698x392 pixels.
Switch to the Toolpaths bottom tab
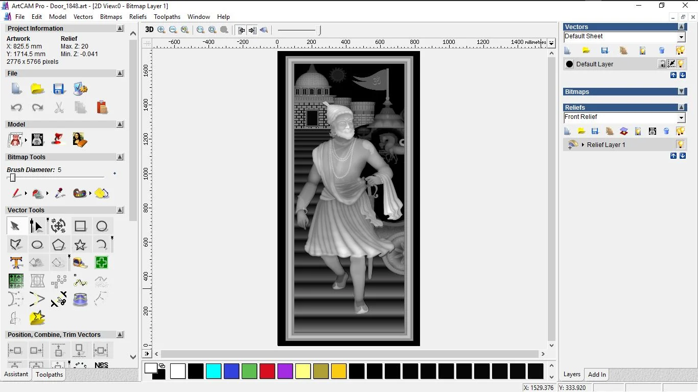(49, 375)
